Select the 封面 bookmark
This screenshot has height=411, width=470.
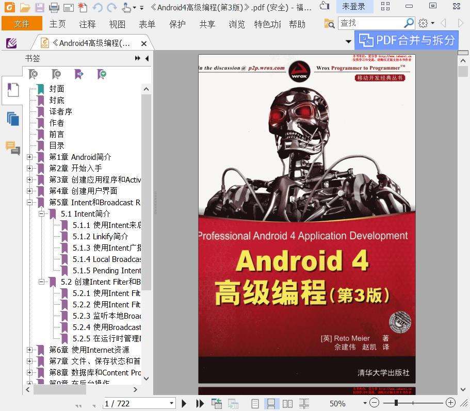coord(57,89)
